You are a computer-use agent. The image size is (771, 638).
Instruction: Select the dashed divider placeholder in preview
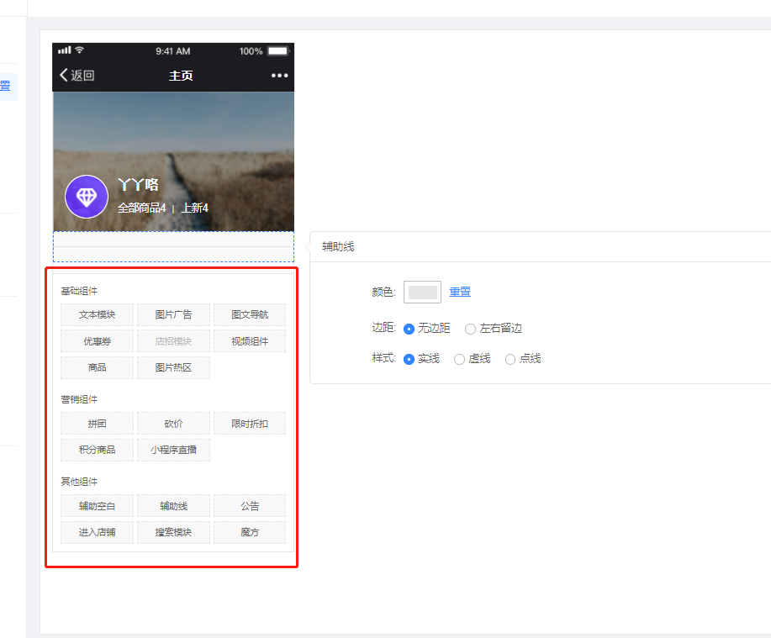coord(173,247)
